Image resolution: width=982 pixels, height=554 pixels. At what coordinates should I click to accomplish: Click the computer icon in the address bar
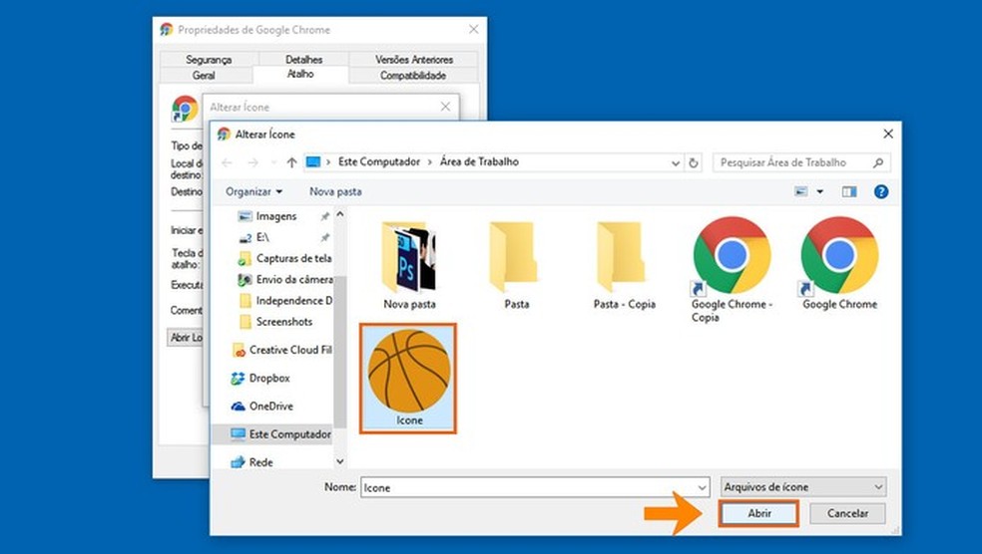point(313,162)
